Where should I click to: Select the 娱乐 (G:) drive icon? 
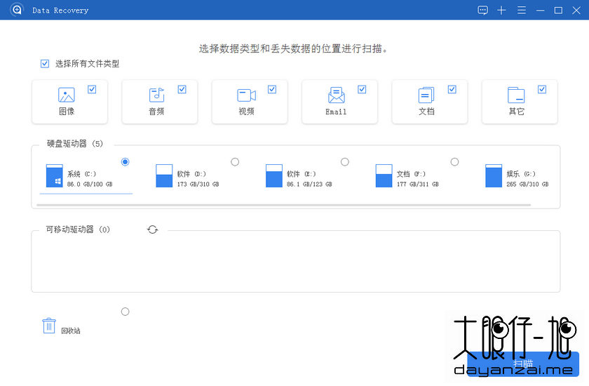coord(494,175)
